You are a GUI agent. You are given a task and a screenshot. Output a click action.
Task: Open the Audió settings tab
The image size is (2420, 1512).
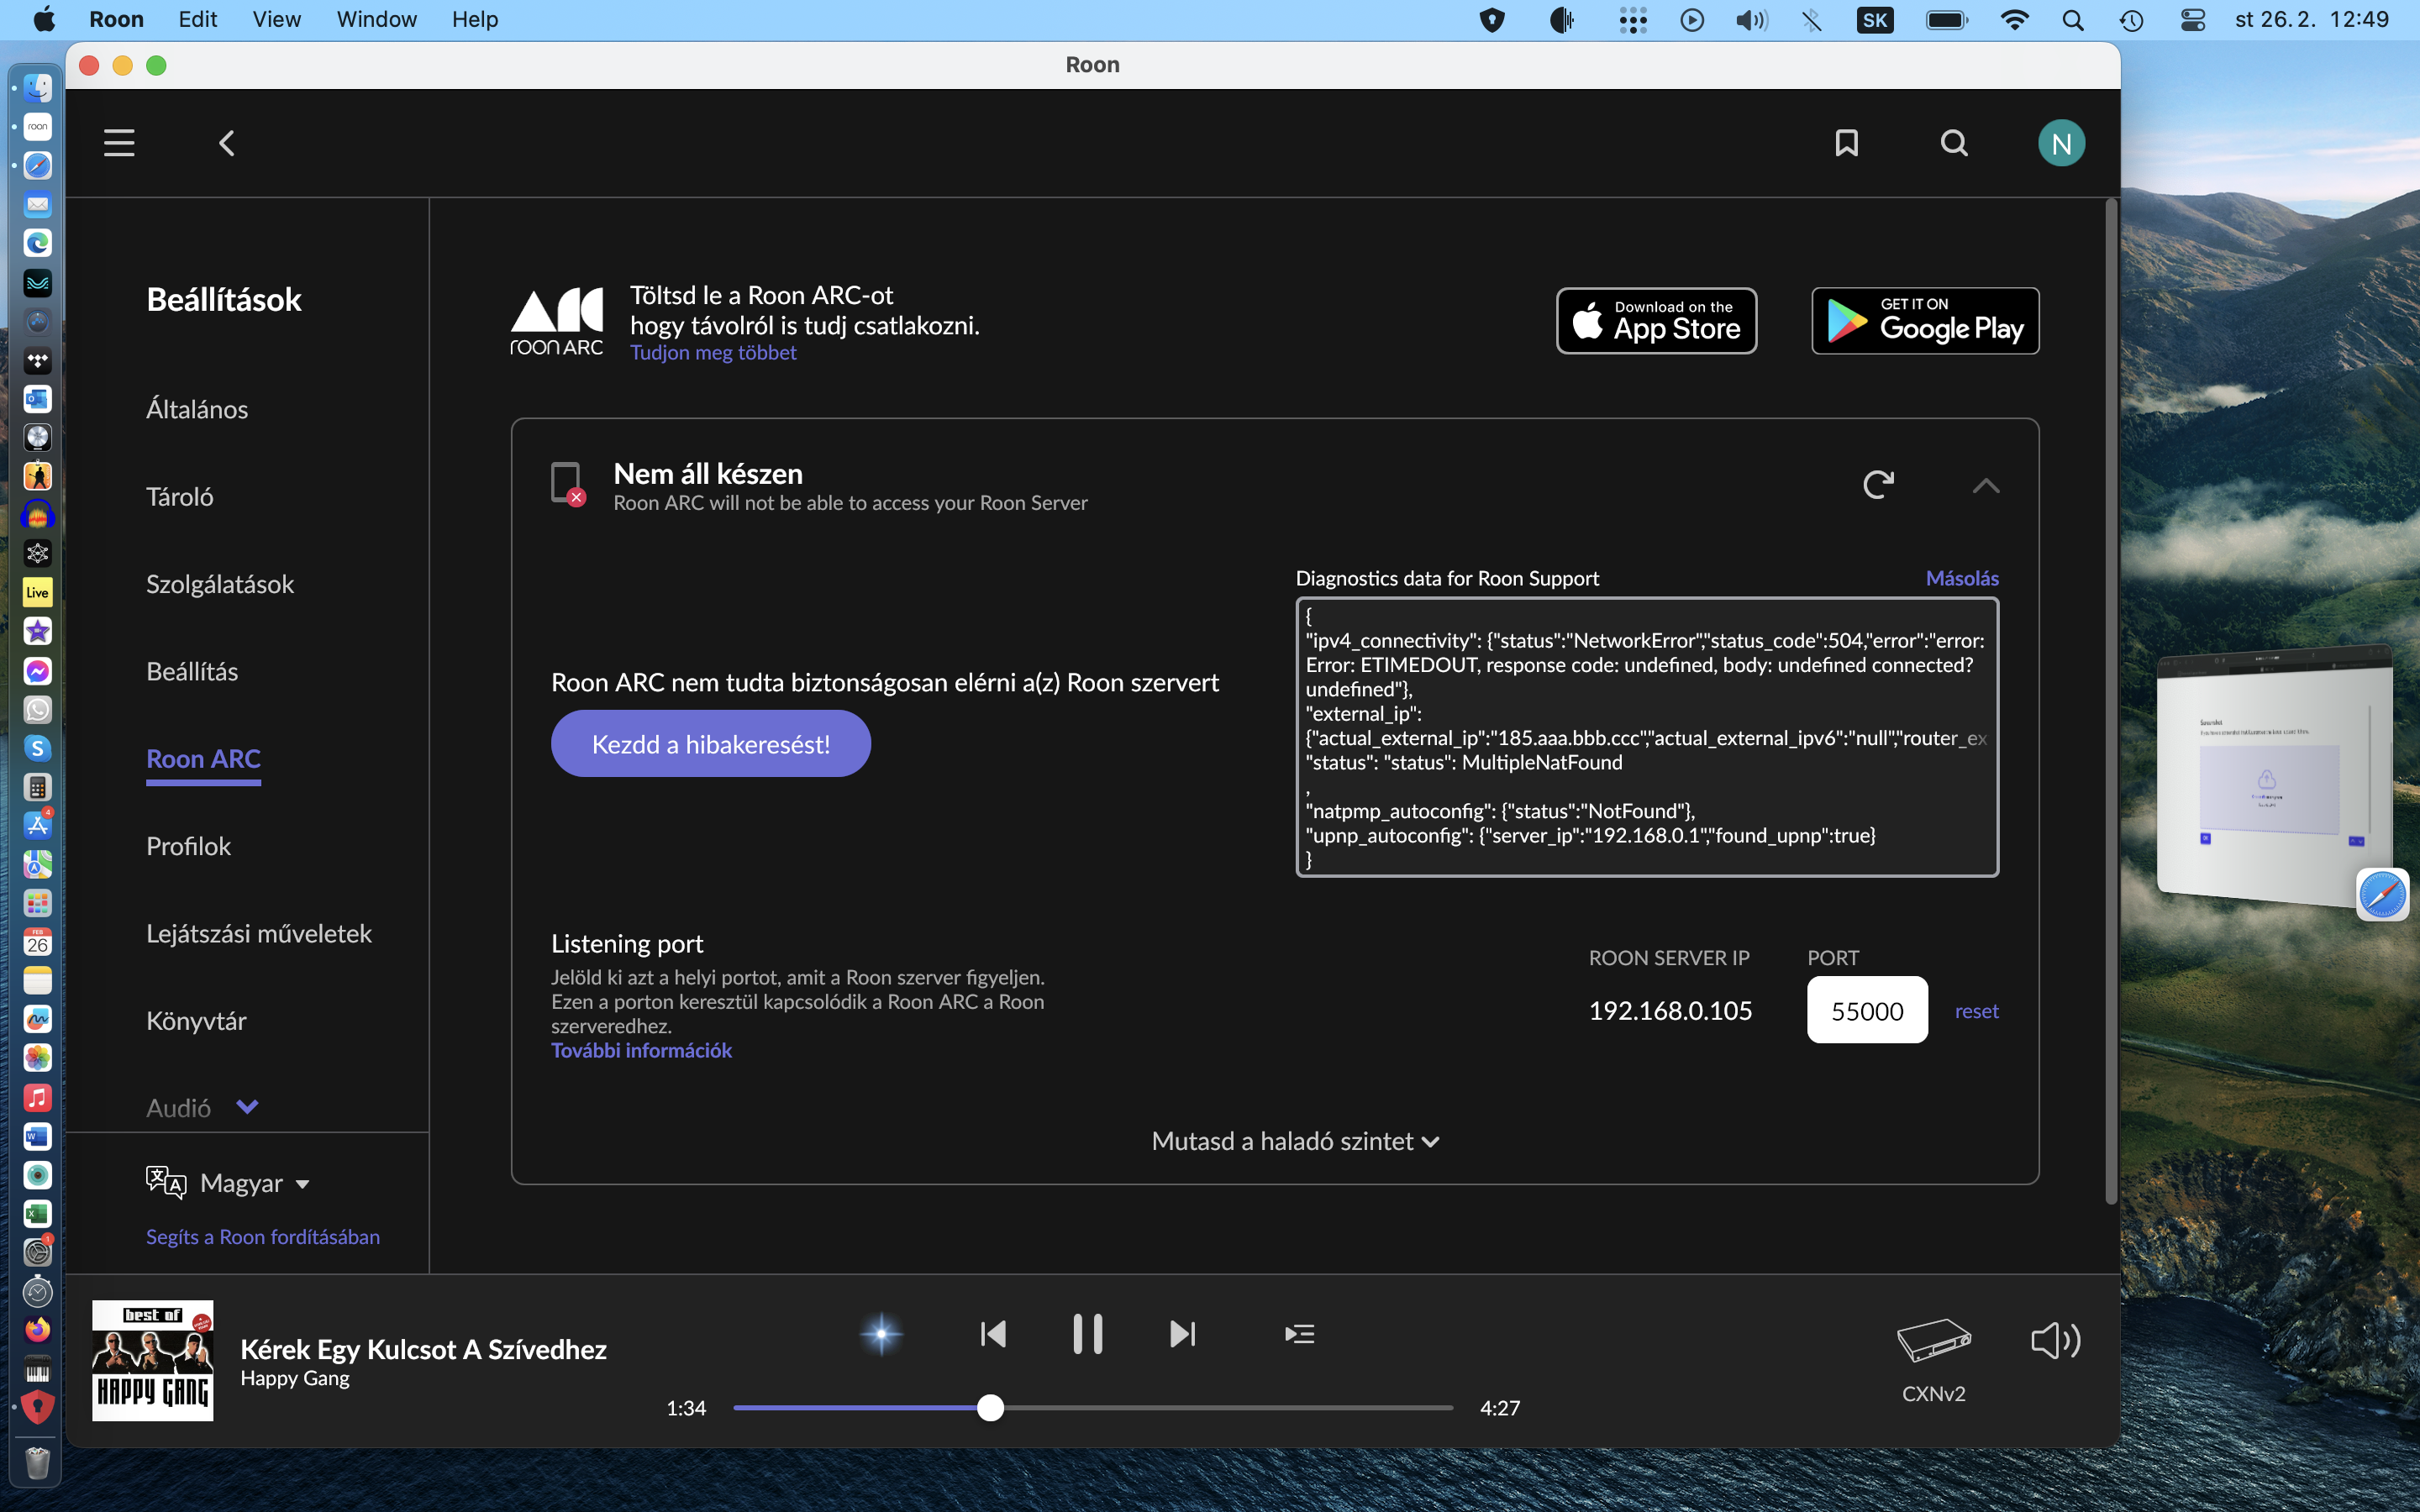(x=178, y=1108)
